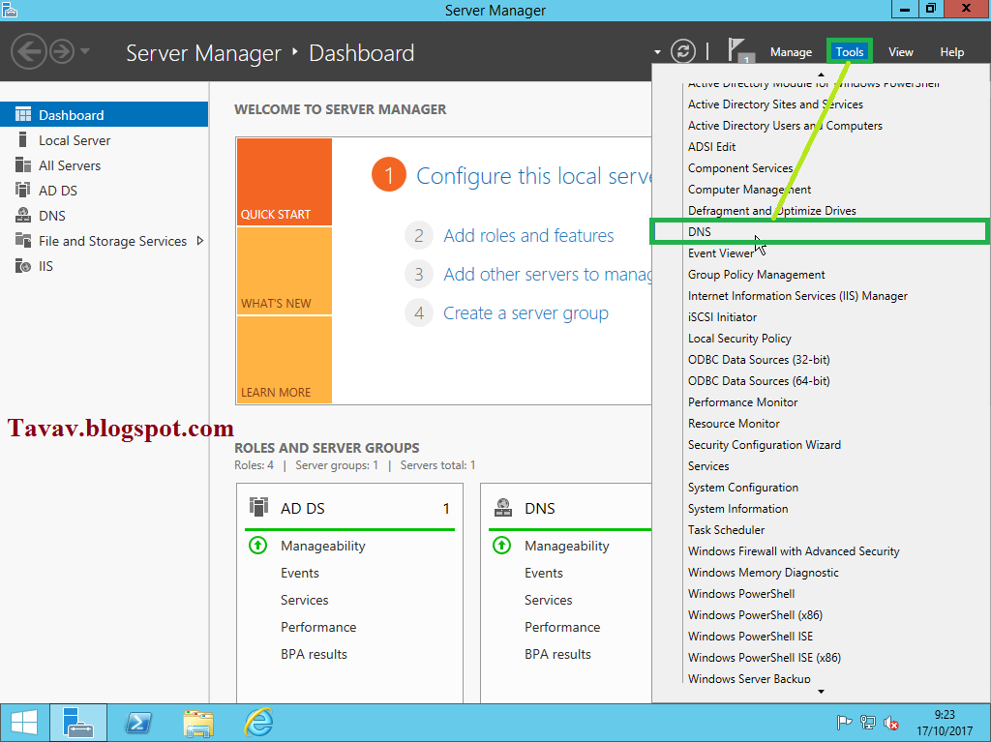Open the View menu
This screenshot has width=991, height=742.
[x=901, y=52]
